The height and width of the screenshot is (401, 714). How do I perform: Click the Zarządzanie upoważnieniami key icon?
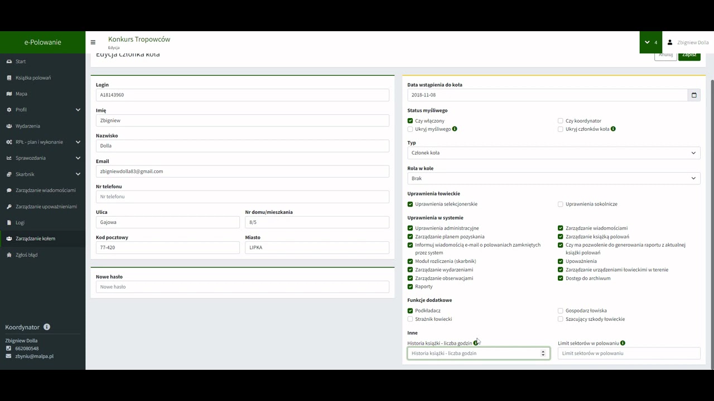click(x=9, y=207)
